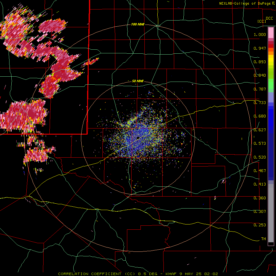Click the 0.893 scale value
Viewport: 276px width, 276px height.
[260, 62]
